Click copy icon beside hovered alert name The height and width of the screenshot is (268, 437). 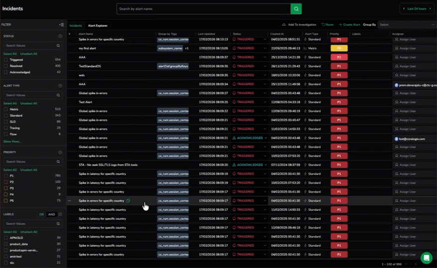[128, 201]
